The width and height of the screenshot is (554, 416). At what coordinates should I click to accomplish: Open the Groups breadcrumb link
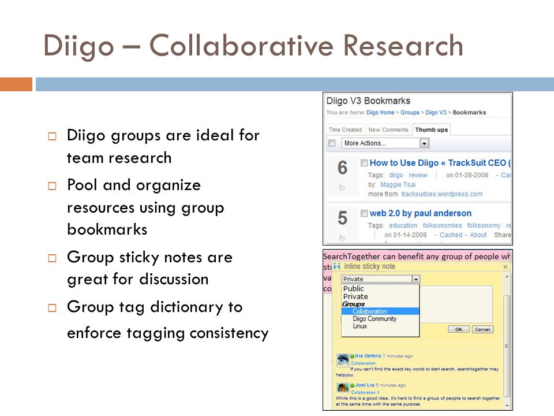[x=410, y=113]
